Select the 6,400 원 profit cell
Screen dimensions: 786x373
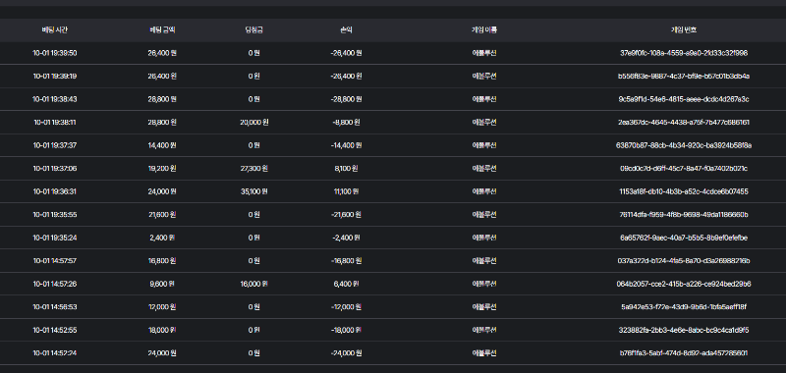pyautogui.click(x=346, y=284)
